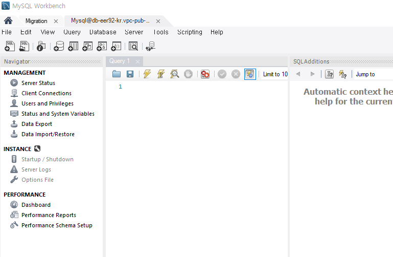The image size is (393, 257).
Task: Open Server Status in Navigator
Action: pos(38,83)
